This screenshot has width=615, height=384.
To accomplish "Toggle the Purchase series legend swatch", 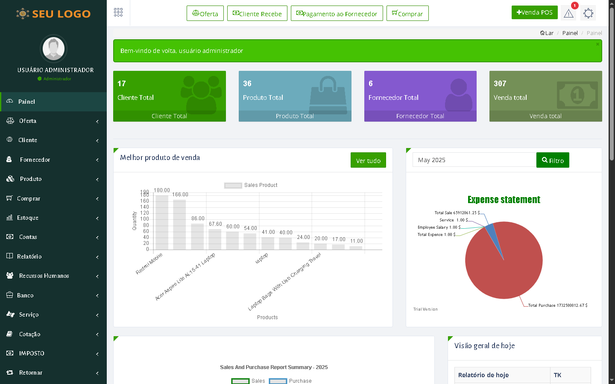I will (x=278, y=381).
